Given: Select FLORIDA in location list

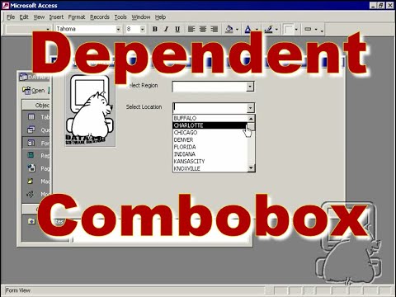Looking at the screenshot, I should point(210,147).
